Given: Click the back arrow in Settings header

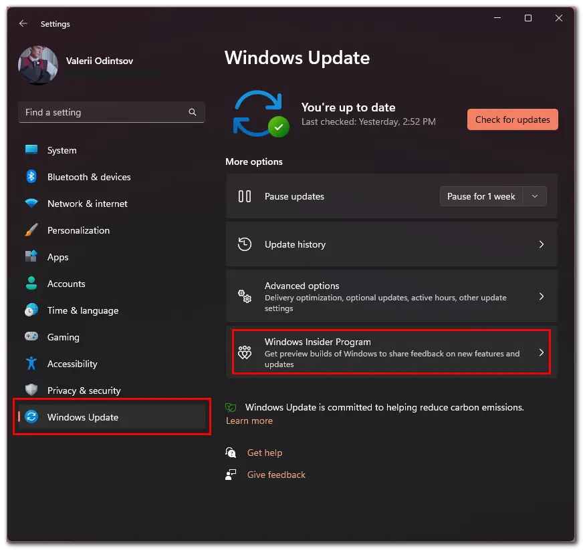Looking at the screenshot, I should coord(23,23).
